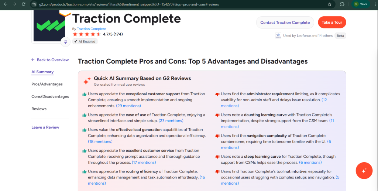Open the Work profile menu

click(x=361, y=4)
